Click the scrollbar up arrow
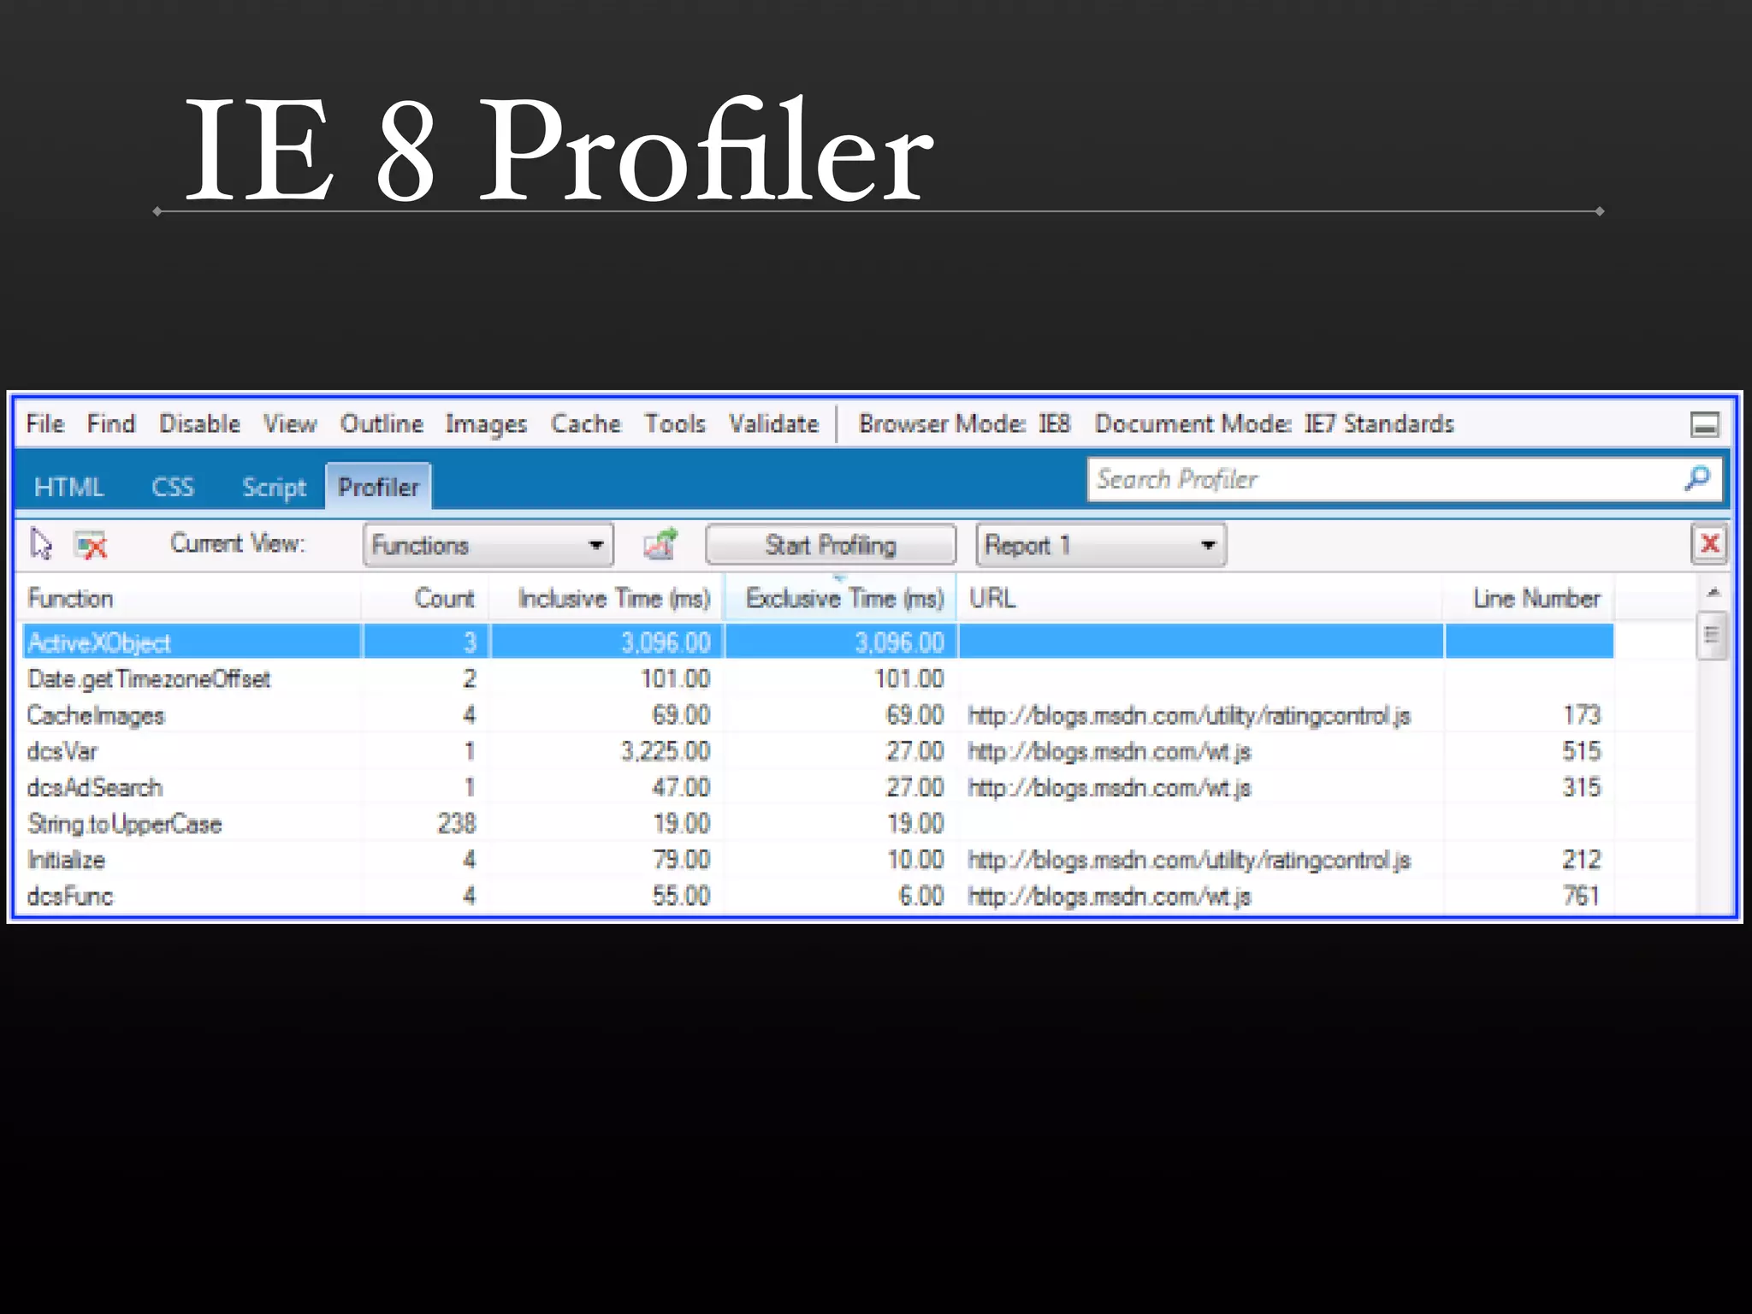1752x1314 pixels. [x=1713, y=593]
